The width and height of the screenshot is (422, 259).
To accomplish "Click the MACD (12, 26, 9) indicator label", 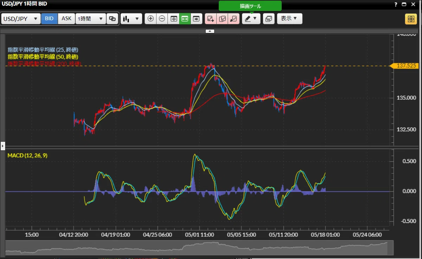I will click(27, 156).
